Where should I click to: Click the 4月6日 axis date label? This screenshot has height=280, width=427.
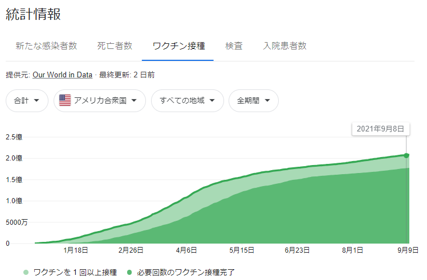(x=186, y=250)
